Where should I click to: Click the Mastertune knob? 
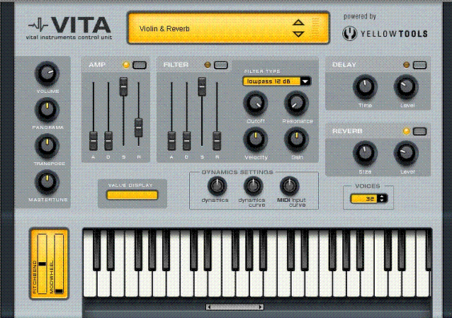click(x=47, y=182)
